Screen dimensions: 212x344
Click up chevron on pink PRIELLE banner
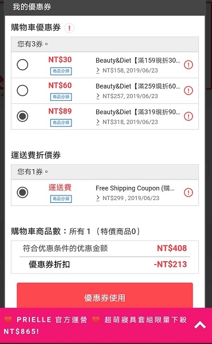200,325
